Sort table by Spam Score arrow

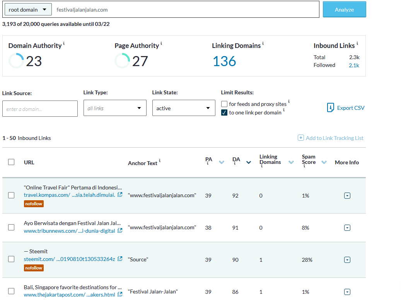324,162
